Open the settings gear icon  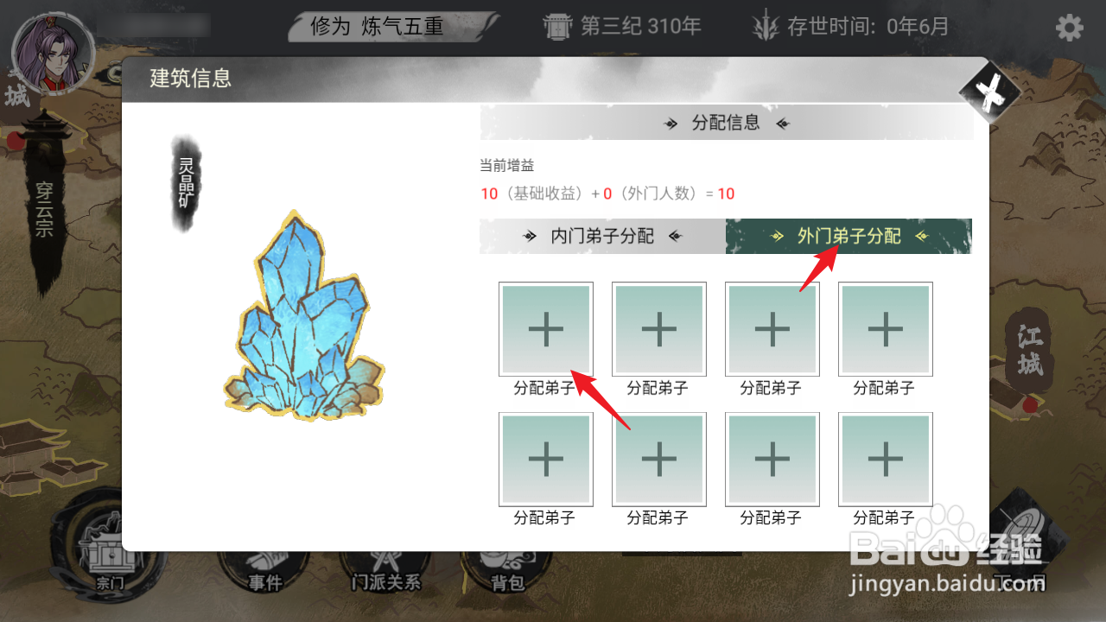tap(1069, 29)
